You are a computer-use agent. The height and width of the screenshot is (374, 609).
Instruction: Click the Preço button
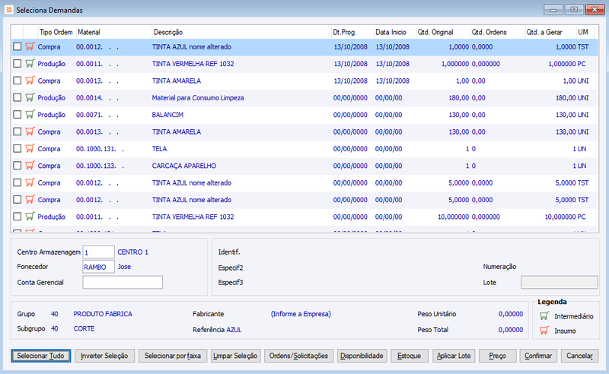pos(498,356)
